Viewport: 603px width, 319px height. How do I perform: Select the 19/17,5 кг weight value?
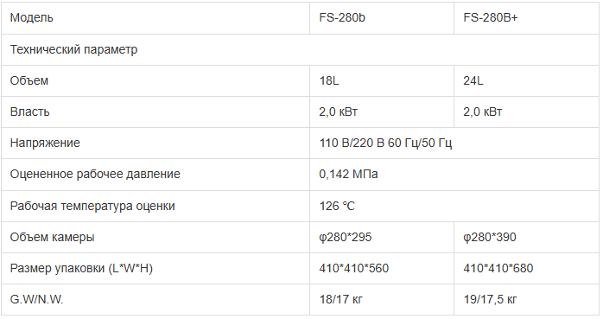tap(491, 299)
